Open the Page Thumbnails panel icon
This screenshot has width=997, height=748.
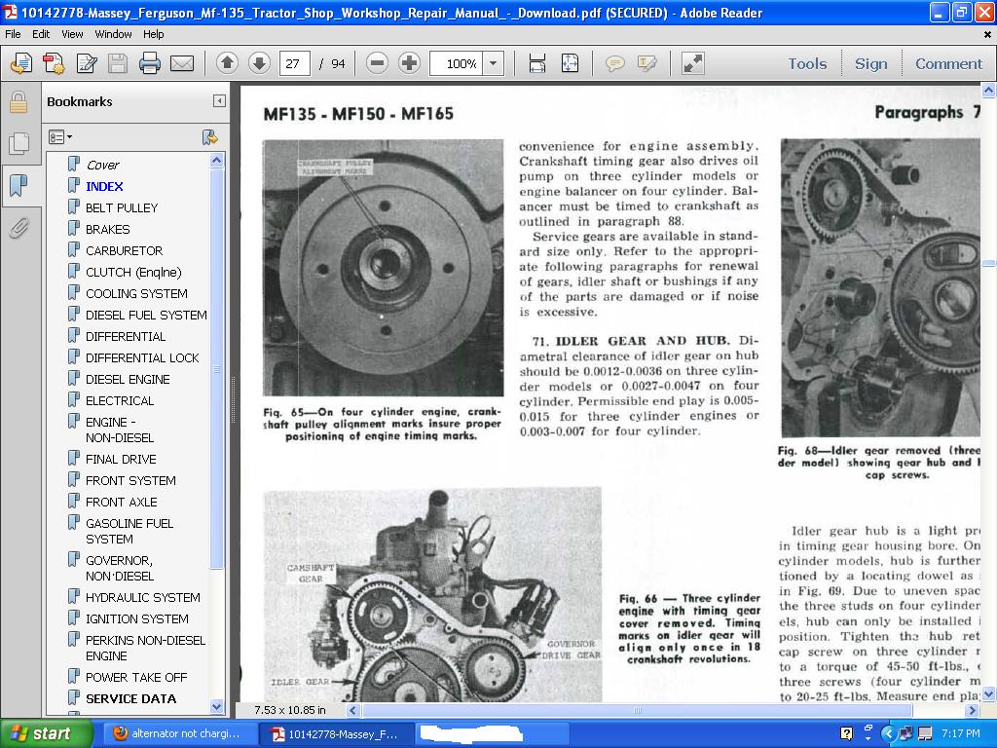(19, 143)
